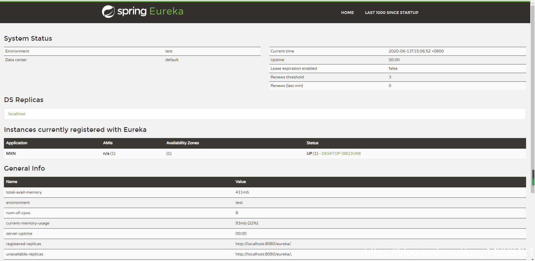Click the Name column header in General Info

coord(12,182)
